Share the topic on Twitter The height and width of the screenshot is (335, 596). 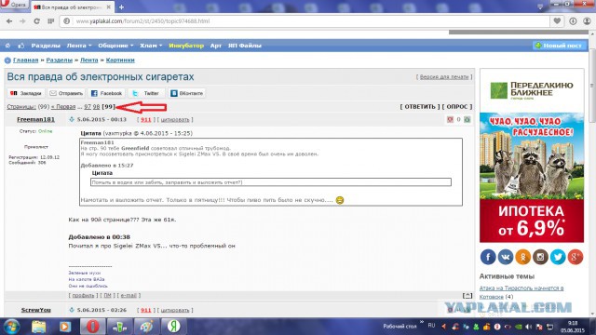[146, 93]
